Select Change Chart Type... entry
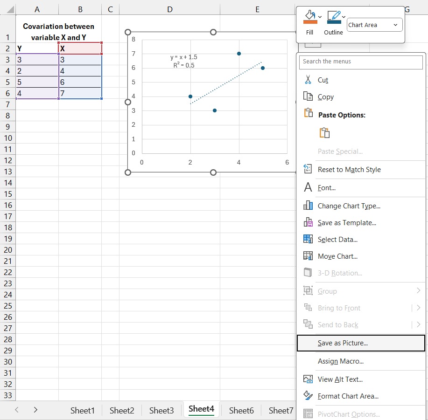This screenshot has height=420, width=428. click(349, 206)
